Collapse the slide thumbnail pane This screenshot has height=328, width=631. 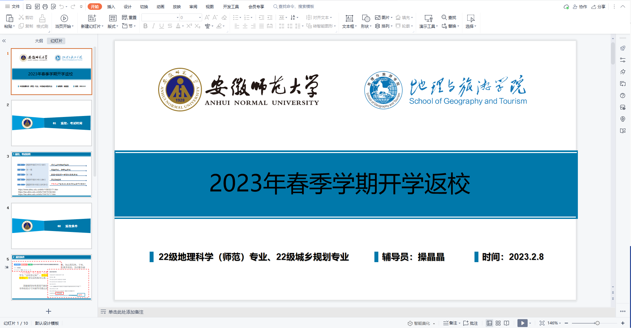pyautogui.click(x=4, y=41)
